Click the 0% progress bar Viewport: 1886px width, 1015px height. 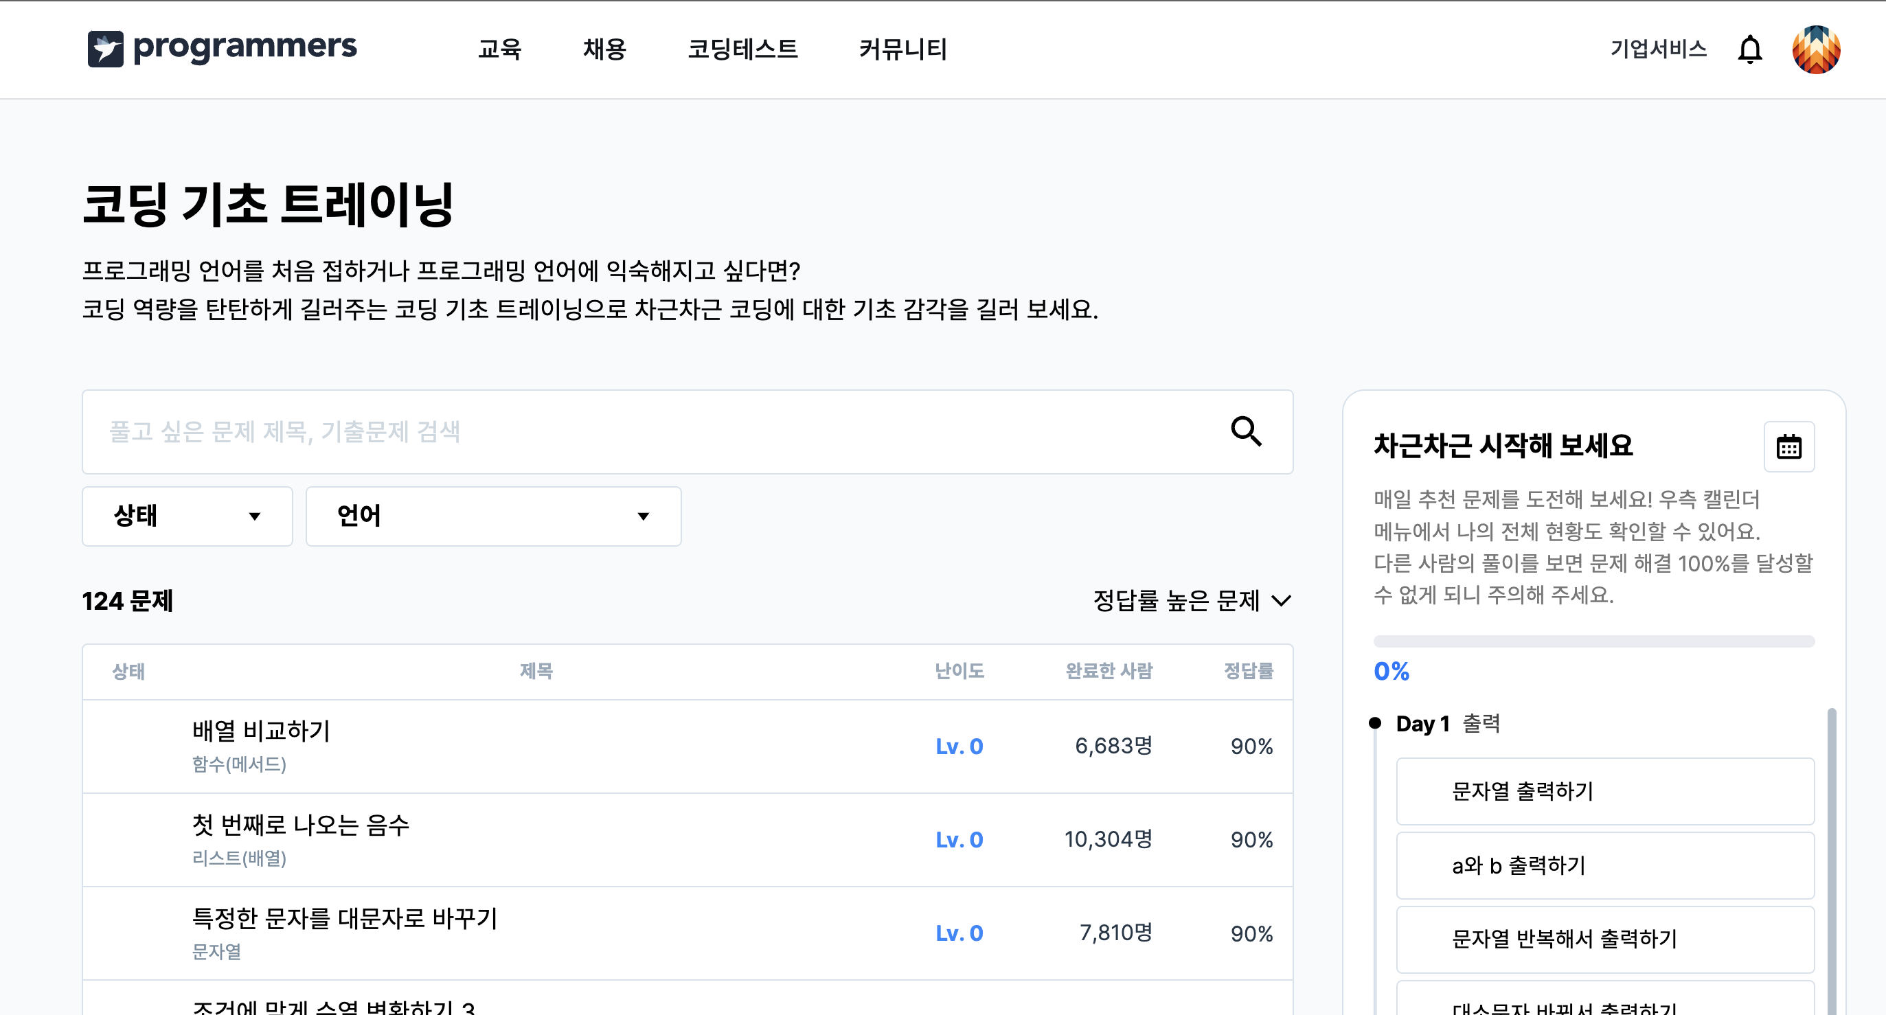[x=1593, y=641]
